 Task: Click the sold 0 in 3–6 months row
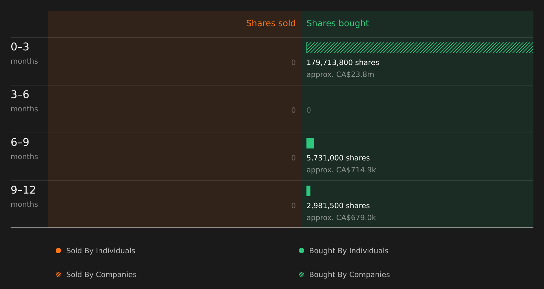(294, 110)
